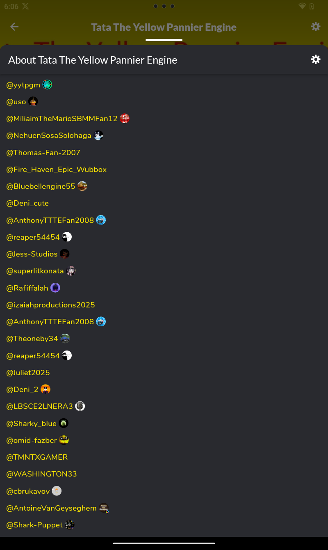
Task: Click the orange avatar beside @Deni_2
Action: tap(46, 389)
